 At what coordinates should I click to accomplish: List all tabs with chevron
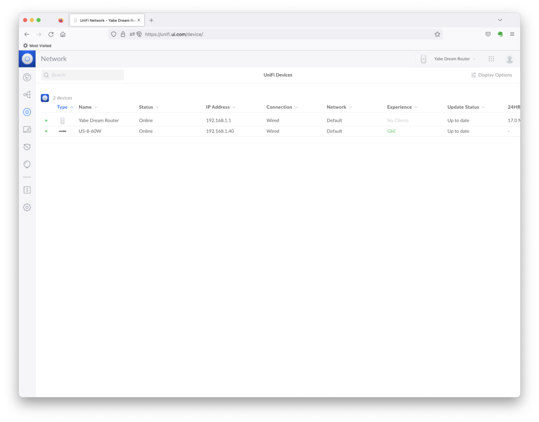500,20
